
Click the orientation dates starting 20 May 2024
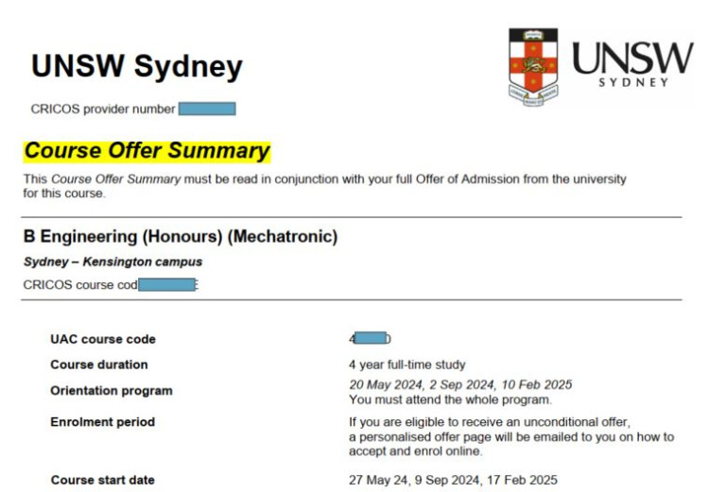(460, 385)
